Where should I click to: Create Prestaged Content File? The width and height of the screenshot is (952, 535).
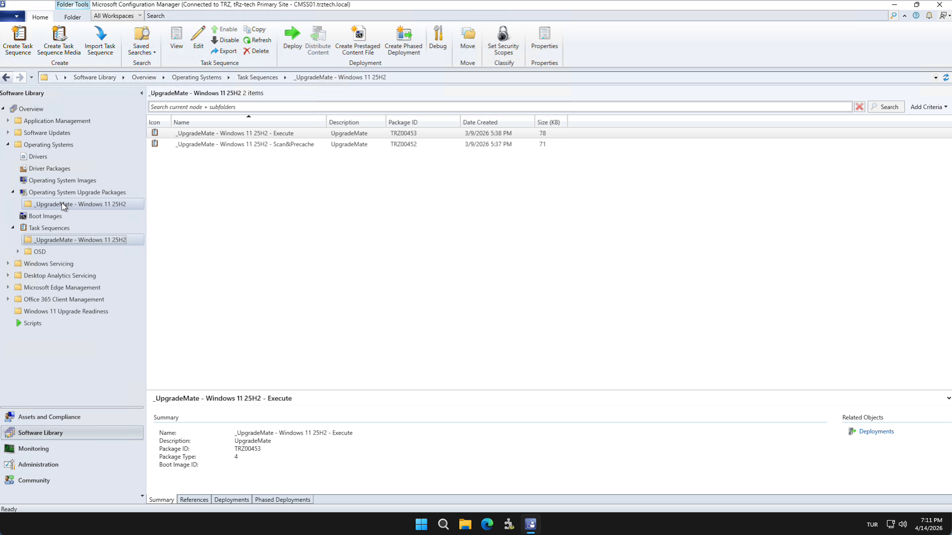tap(357, 41)
